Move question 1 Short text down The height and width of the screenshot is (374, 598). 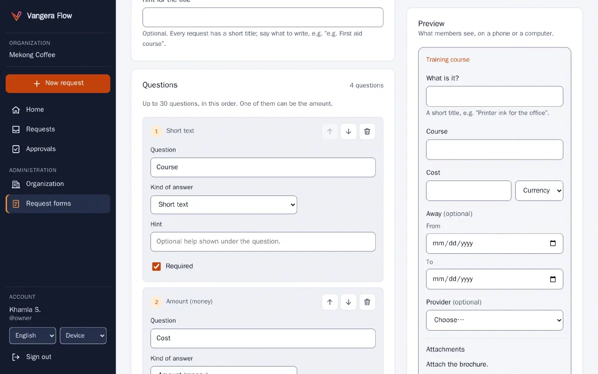349,132
